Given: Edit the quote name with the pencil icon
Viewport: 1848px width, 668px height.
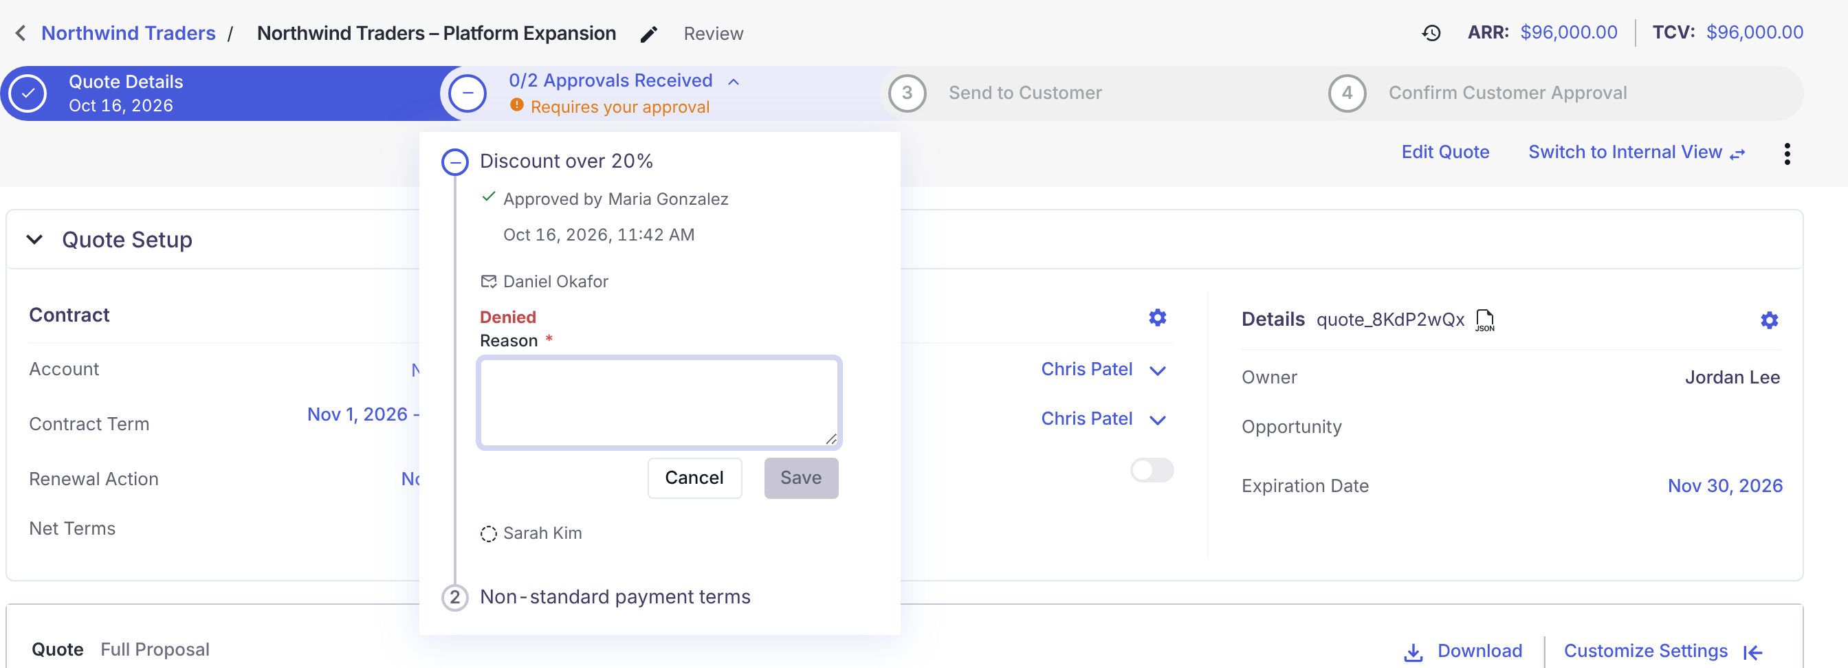Looking at the screenshot, I should (648, 34).
